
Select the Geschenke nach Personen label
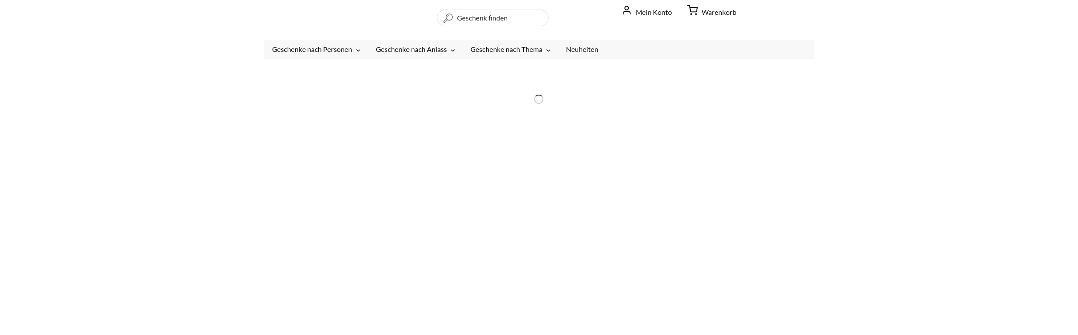pos(311,49)
